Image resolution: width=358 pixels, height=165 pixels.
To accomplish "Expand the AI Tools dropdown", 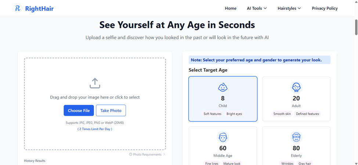I will tap(257, 8).
